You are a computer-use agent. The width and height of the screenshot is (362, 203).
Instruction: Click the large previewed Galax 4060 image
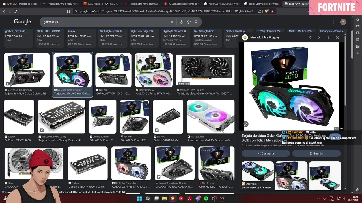291,86
